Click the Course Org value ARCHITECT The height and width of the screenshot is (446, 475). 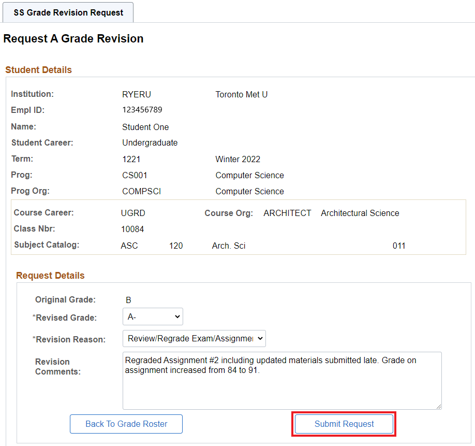287,213
